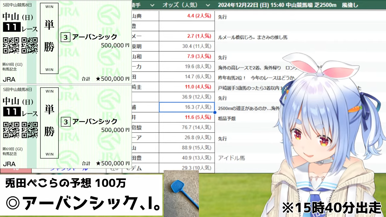Image resolution: width=386 pixels, height=217 pixels.
Task: Click the right QR code on top ticket
Action: pos(30,46)
